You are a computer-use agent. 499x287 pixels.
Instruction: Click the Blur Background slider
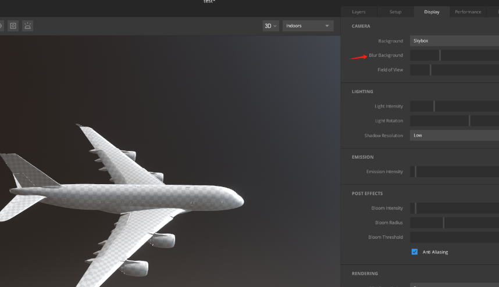pos(454,55)
